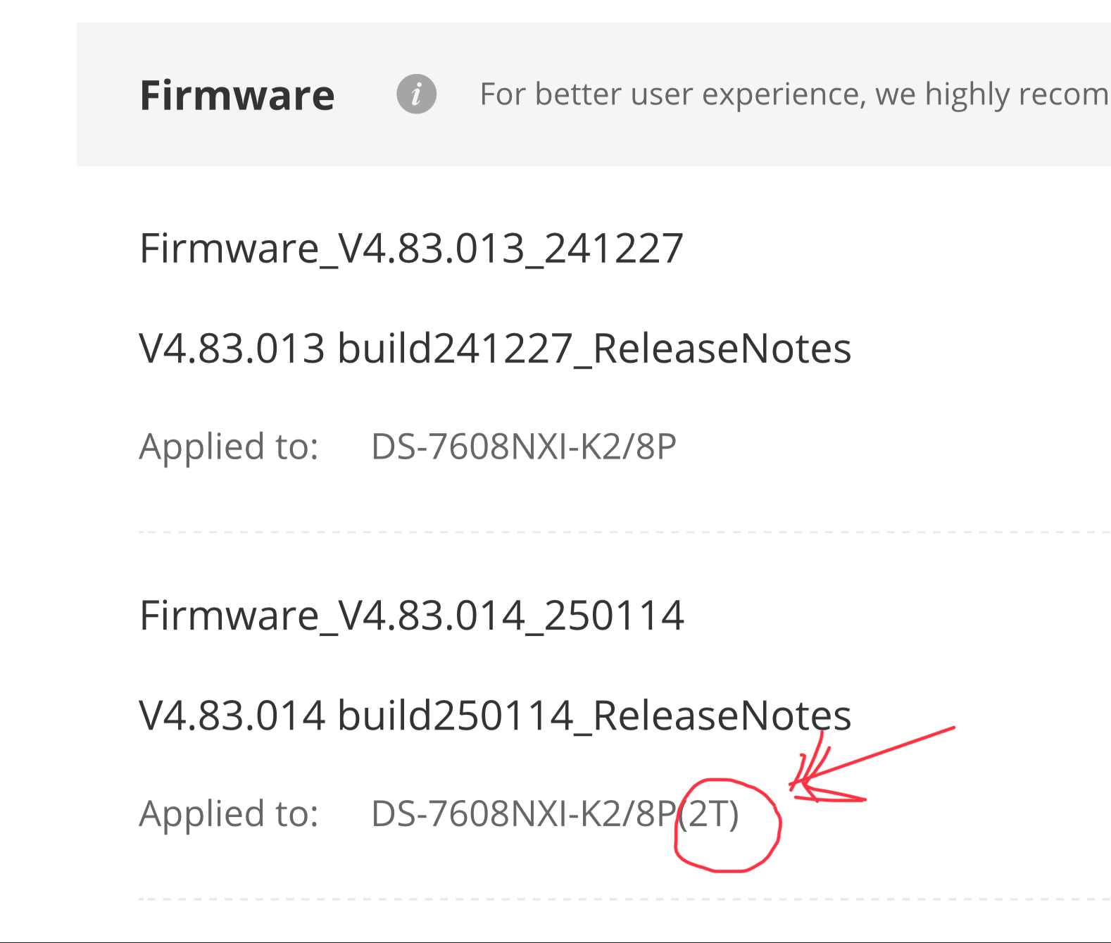Click the red arrowhead tip
This screenshot has height=943, width=1111.
click(x=793, y=786)
